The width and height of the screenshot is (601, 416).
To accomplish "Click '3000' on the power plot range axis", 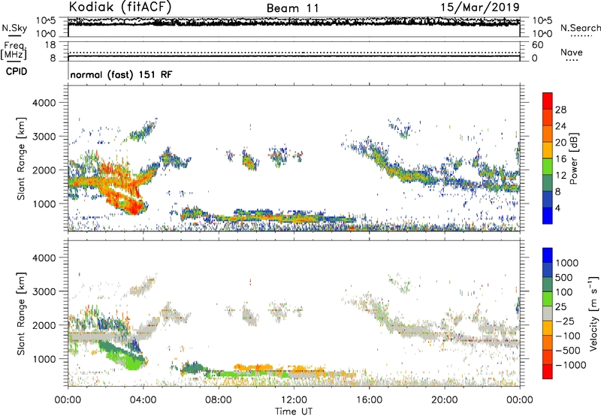I will [x=44, y=137].
